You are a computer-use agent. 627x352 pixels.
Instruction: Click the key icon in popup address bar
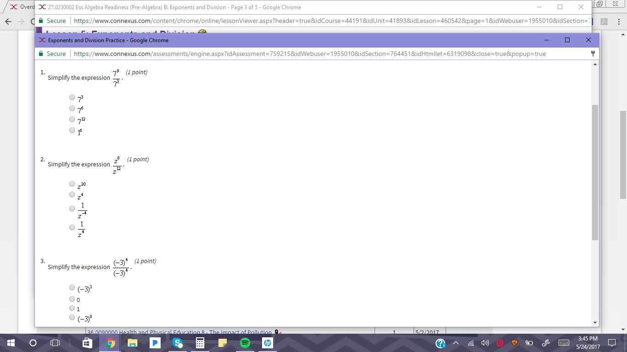pyautogui.click(x=593, y=54)
